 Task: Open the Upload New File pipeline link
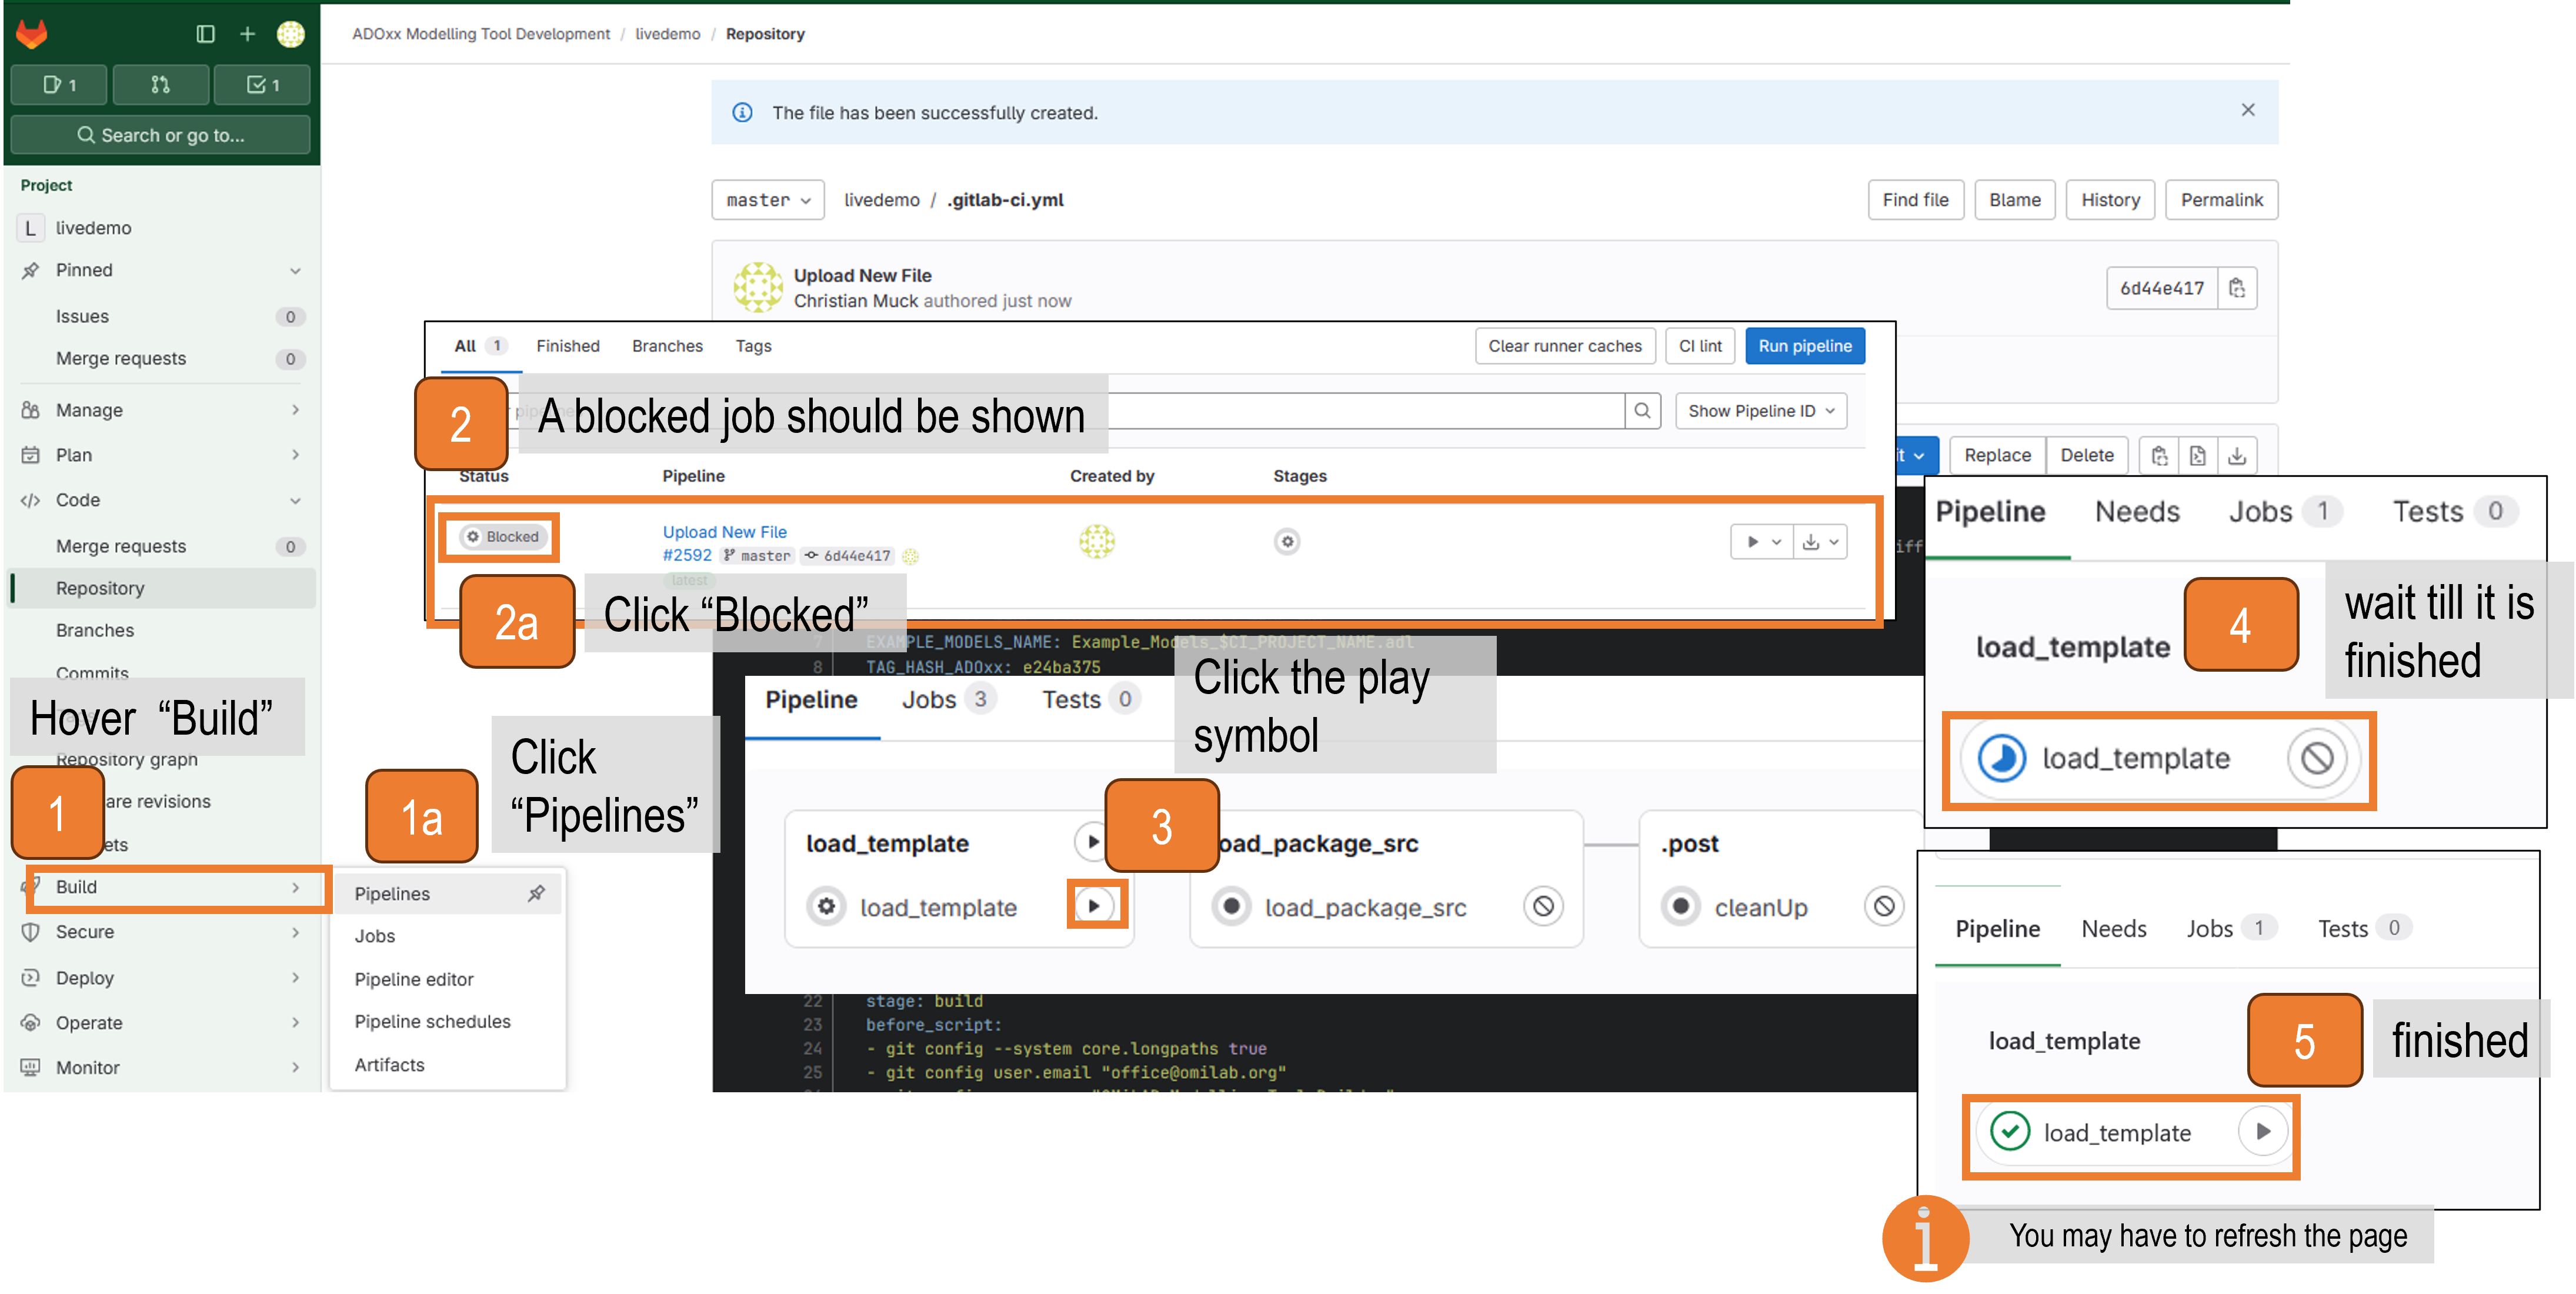(724, 532)
